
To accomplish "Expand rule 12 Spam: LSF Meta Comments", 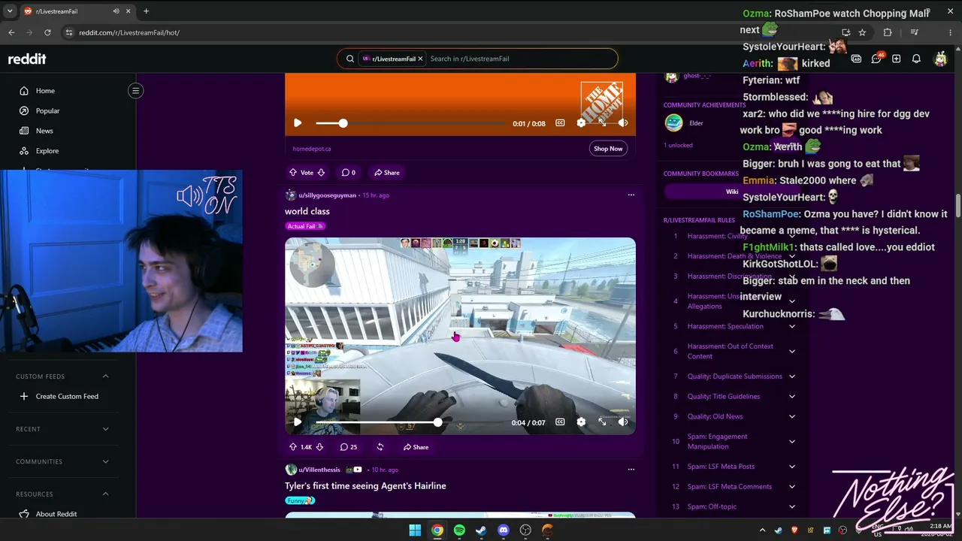I will pyautogui.click(x=792, y=487).
